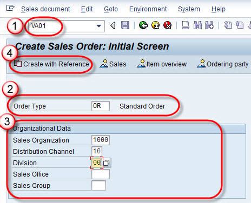The width and height of the screenshot is (251, 203).
Task: Open the Goto menu
Action: coord(111,9)
